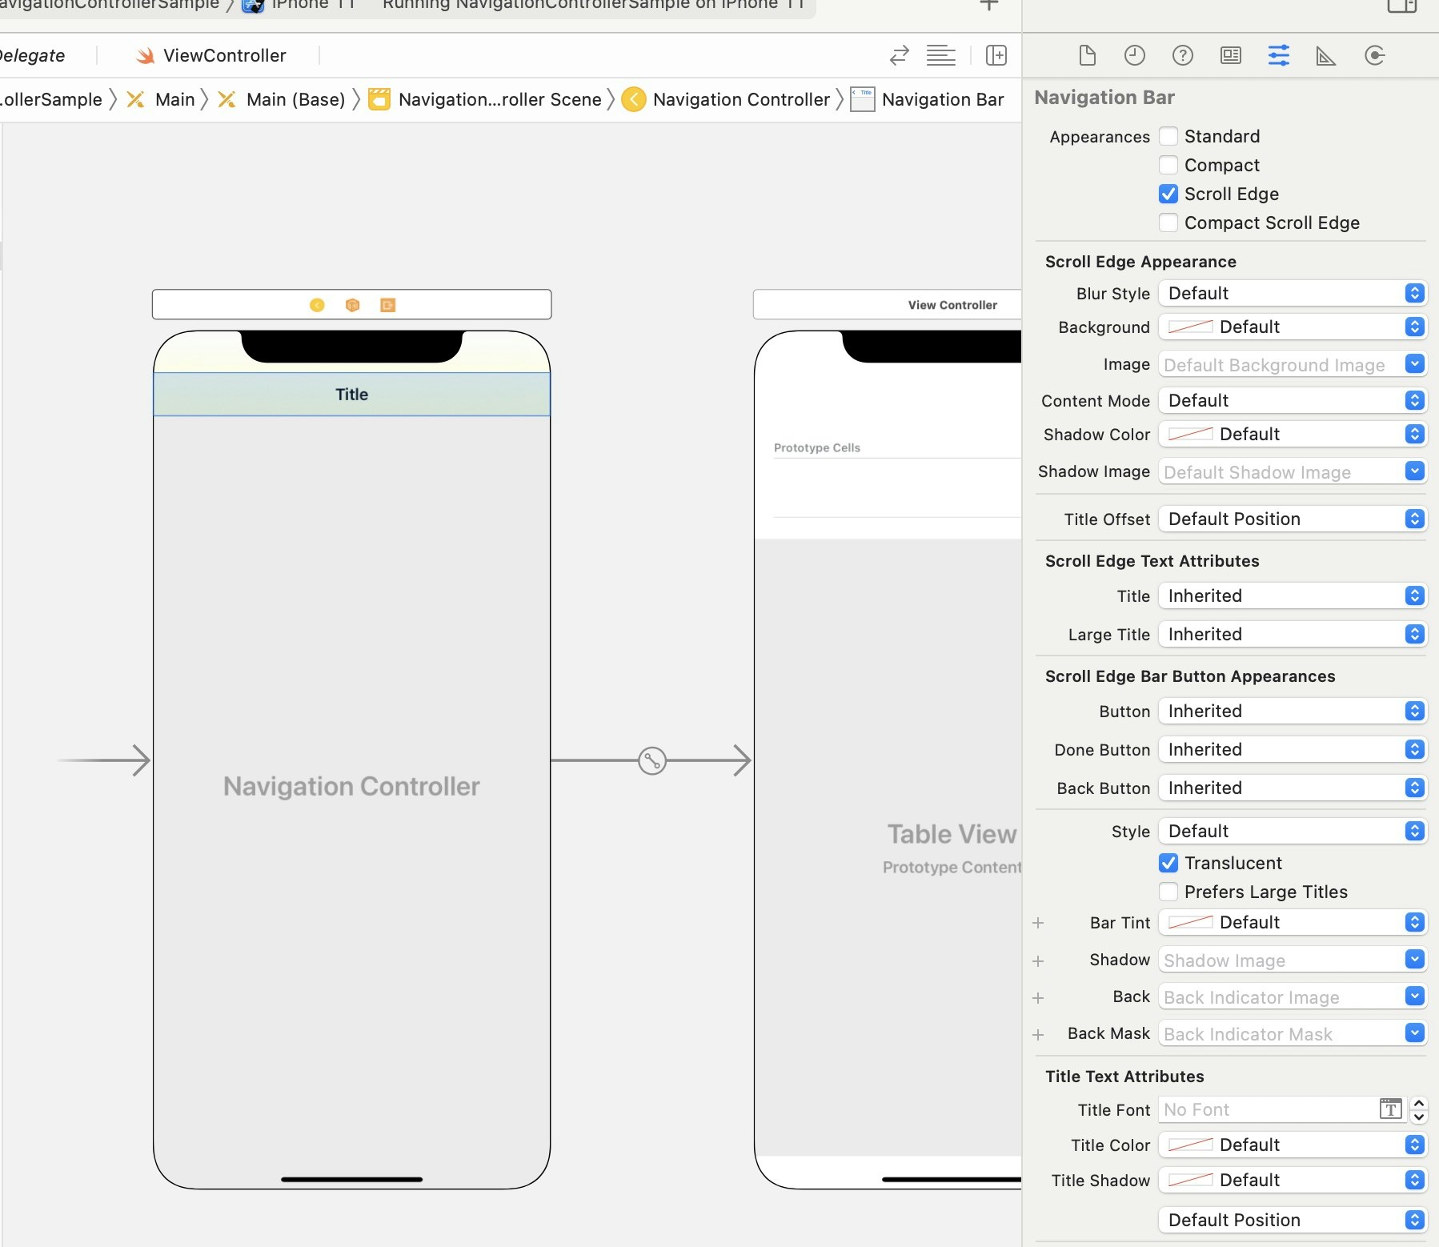Switch to the ViewController editor tab
Image resolution: width=1439 pixels, height=1247 pixels.
coord(210,55)
